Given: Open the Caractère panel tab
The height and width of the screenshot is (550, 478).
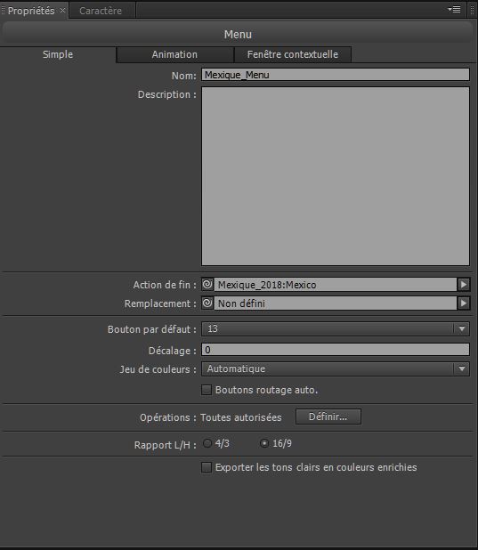Looking at the screenshot, I should point(101,11).
